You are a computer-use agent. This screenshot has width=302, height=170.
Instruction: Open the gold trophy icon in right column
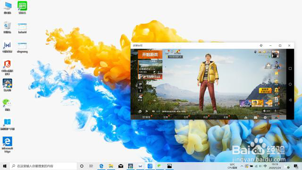pos(277,91)
